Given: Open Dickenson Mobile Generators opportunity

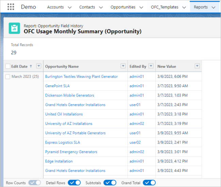Looking at the screenshot, I should coord(70,95).
